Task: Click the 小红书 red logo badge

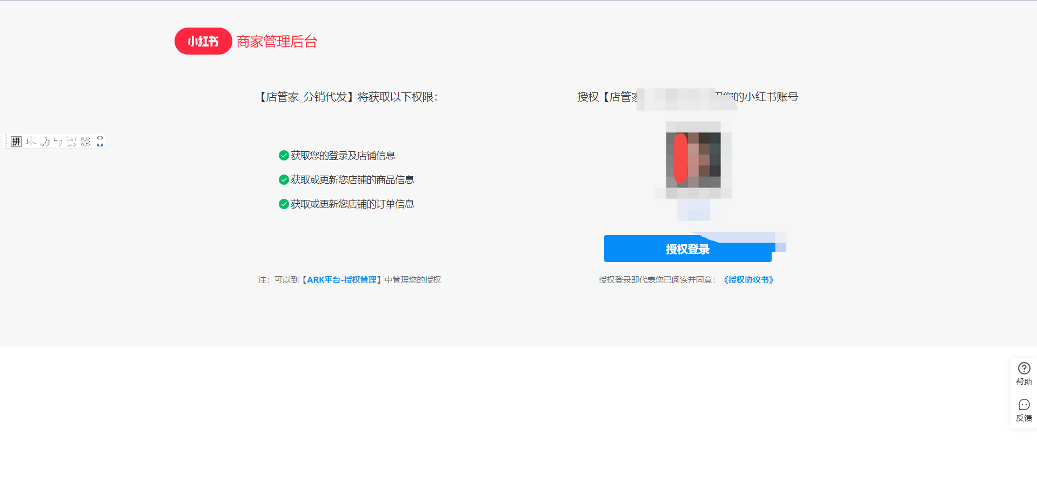Action: tap(203, 41)
